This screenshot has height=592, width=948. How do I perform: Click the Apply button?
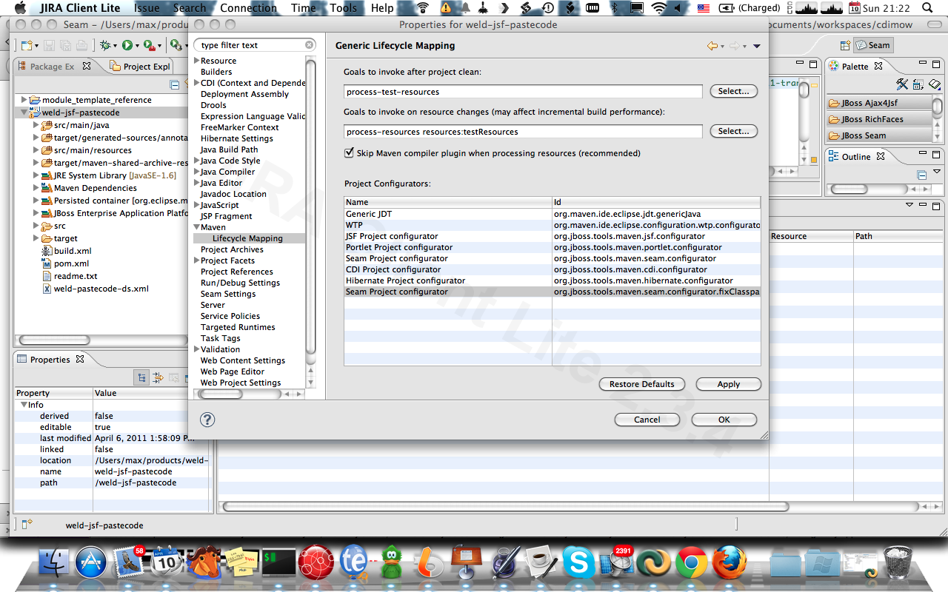tap(729, 384)
